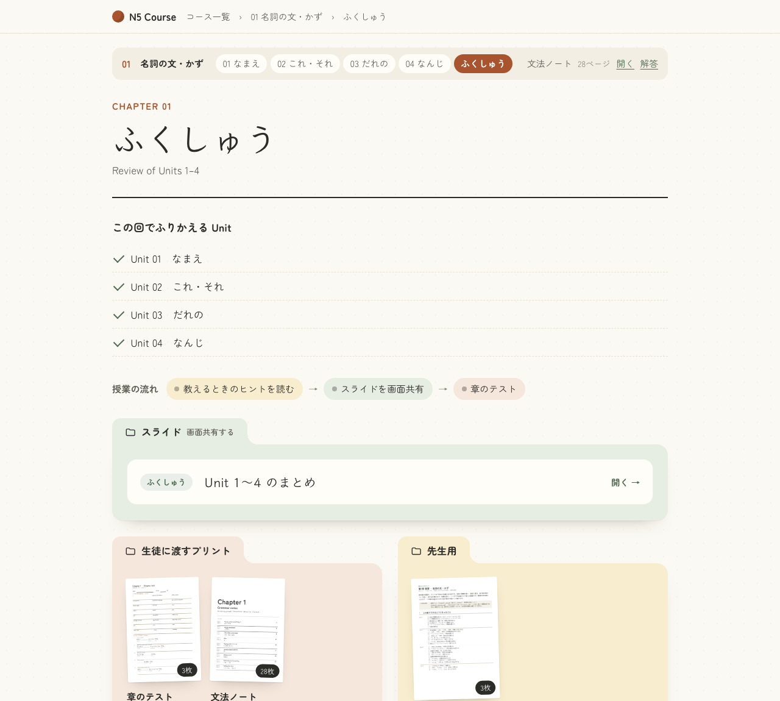Open the 解答 answers link

pos(649,64)
